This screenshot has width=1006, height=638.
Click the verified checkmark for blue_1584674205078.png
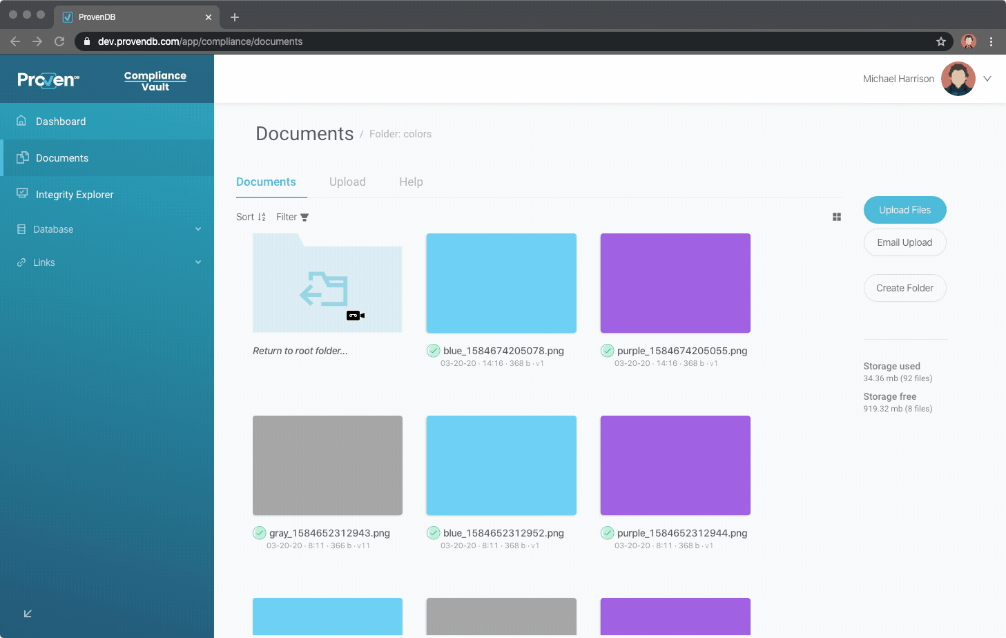tap(433, 351)
